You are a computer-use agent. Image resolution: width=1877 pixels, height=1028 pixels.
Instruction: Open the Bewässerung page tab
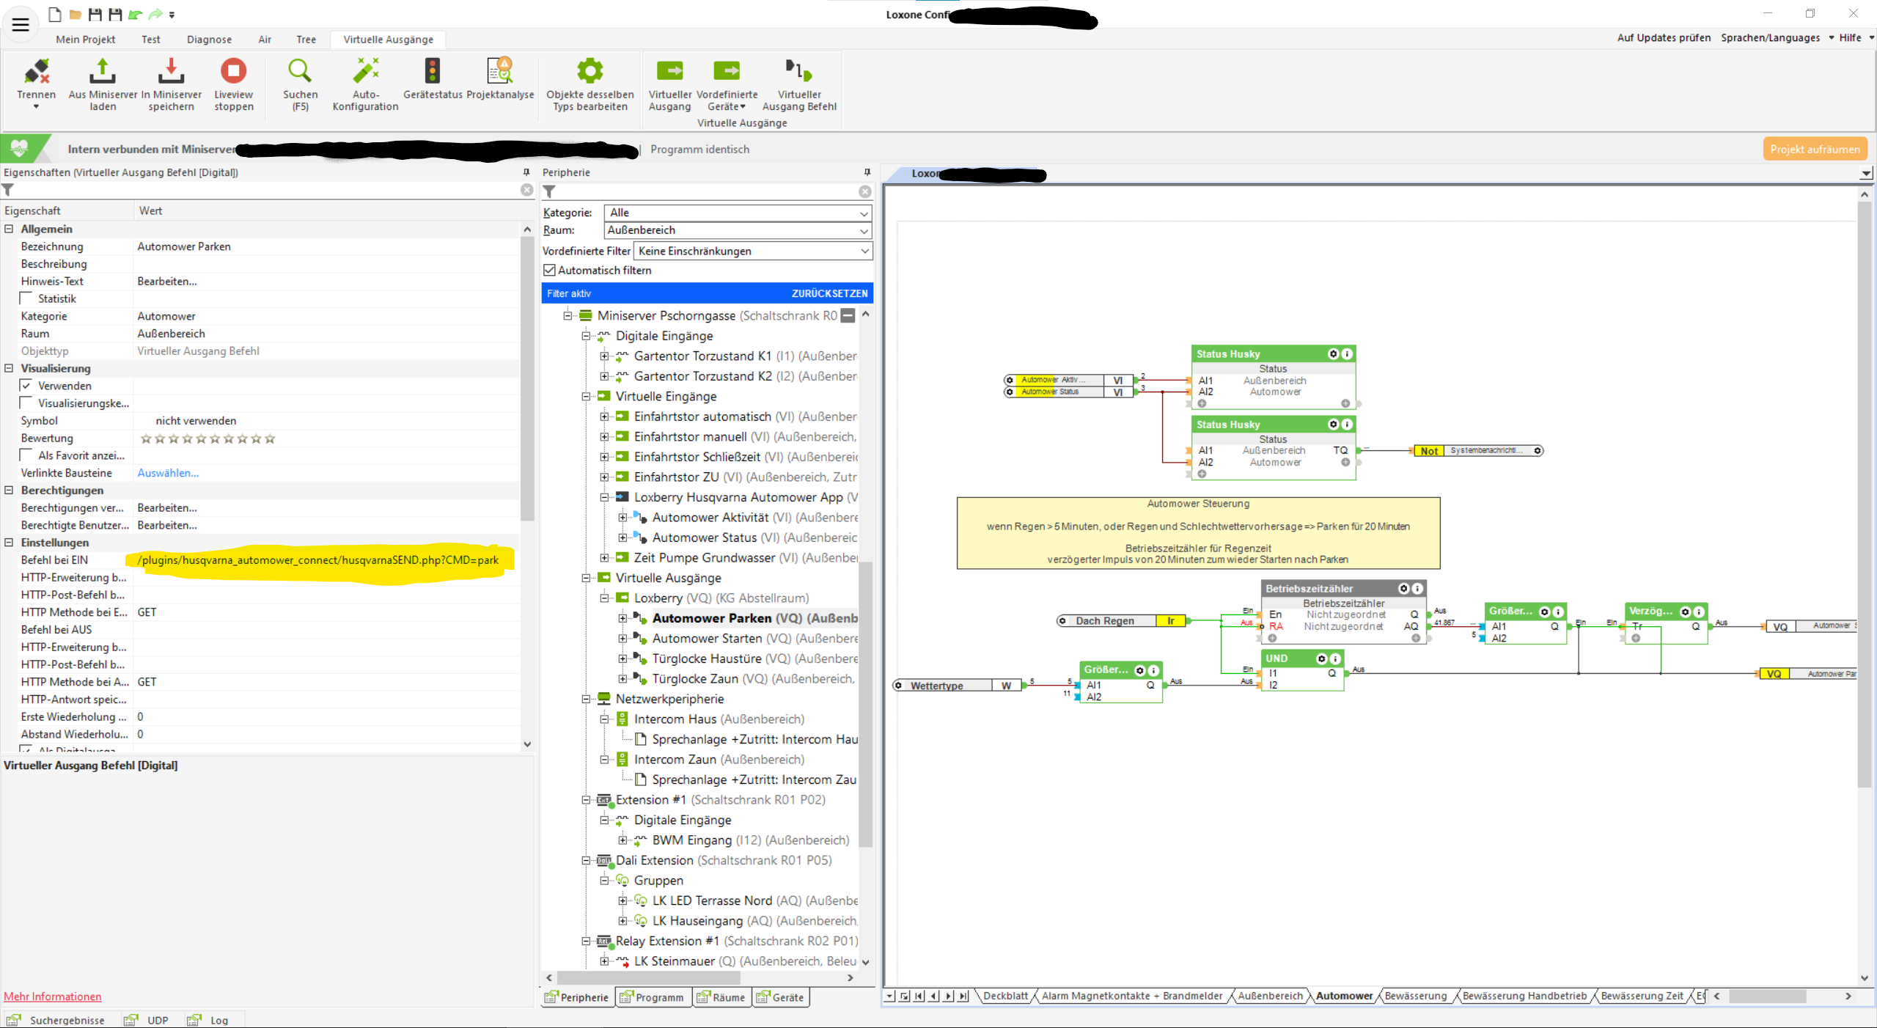click(x=1415, y=996)
